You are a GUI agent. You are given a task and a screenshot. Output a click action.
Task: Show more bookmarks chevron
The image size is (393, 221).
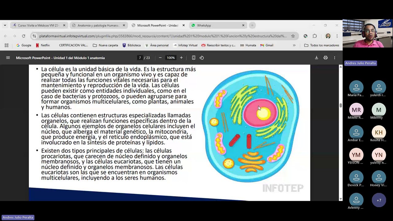pos(294,45)
